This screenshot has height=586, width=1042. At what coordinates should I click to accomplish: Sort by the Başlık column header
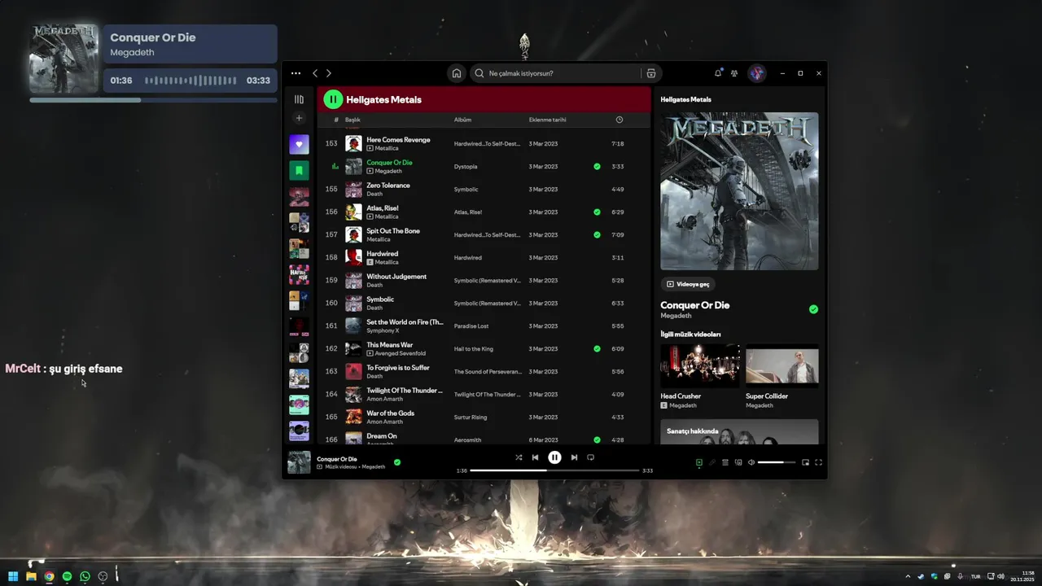point(352,120)
